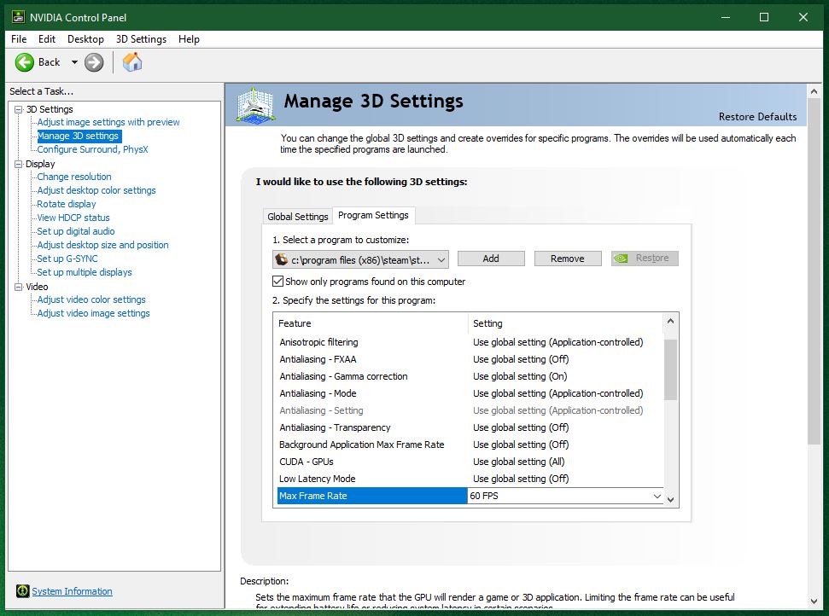Click the Add program button

491,259
